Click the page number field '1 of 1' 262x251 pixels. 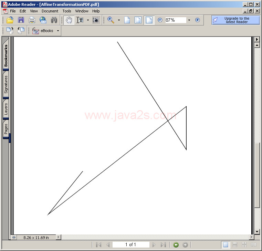tap(131, 245)
